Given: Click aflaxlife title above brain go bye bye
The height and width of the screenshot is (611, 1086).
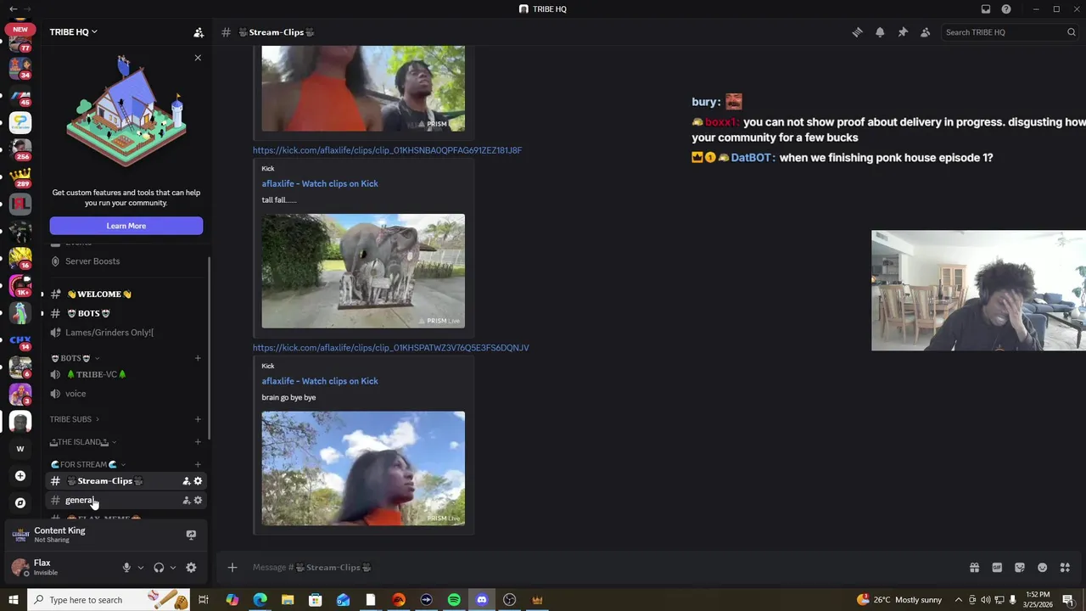Looking at the screenshot, I should pos(320,381).
